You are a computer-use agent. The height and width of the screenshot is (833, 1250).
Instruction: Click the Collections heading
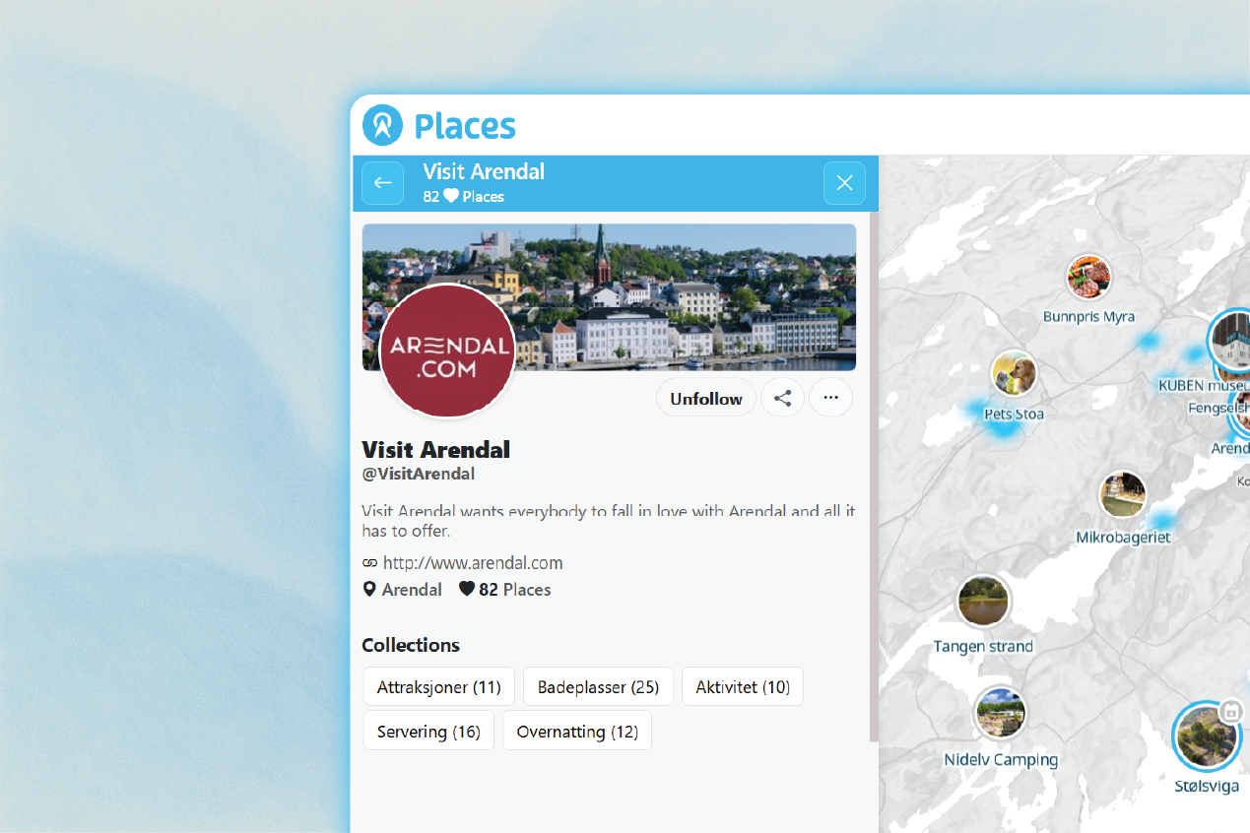(x=411, y=645)
